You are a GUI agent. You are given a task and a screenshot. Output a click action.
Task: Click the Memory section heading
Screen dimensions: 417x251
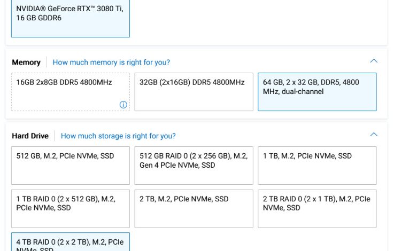26,62
